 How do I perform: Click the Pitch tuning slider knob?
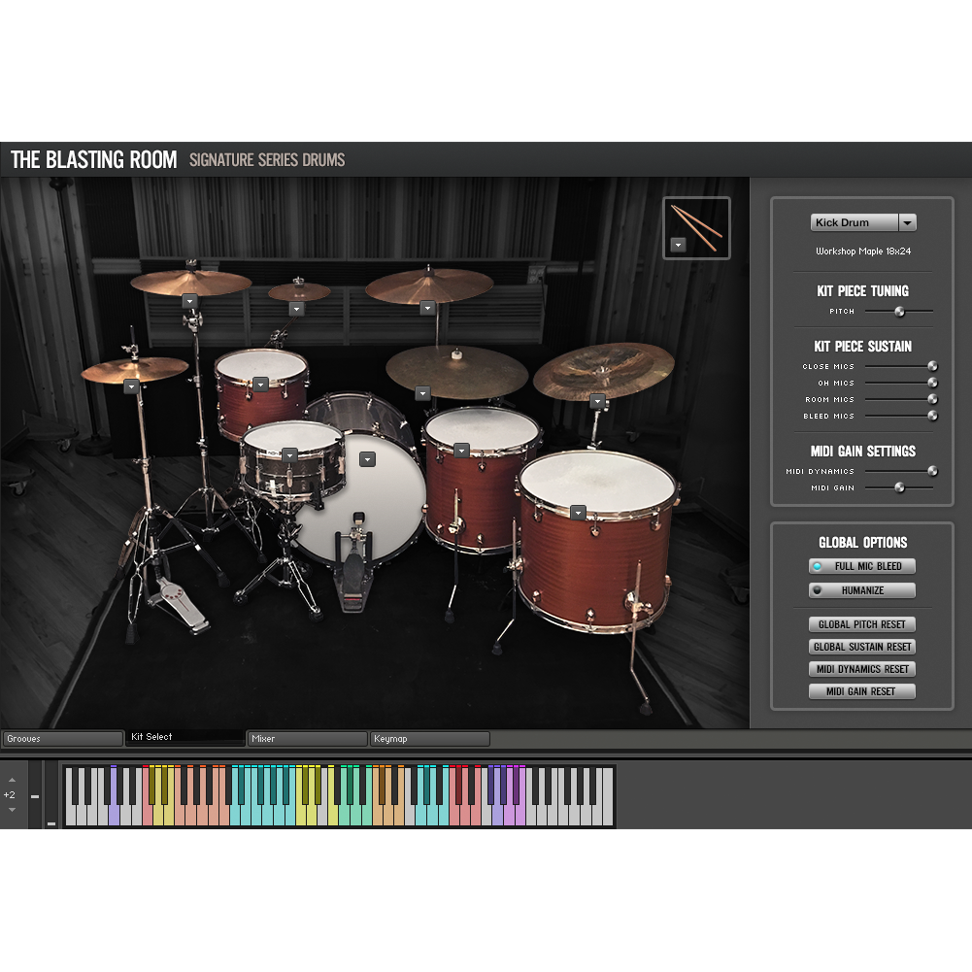(x=899, y=312)
